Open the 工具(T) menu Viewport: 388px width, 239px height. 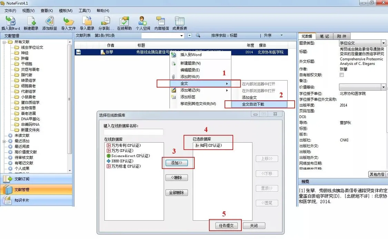pos(84,11)
